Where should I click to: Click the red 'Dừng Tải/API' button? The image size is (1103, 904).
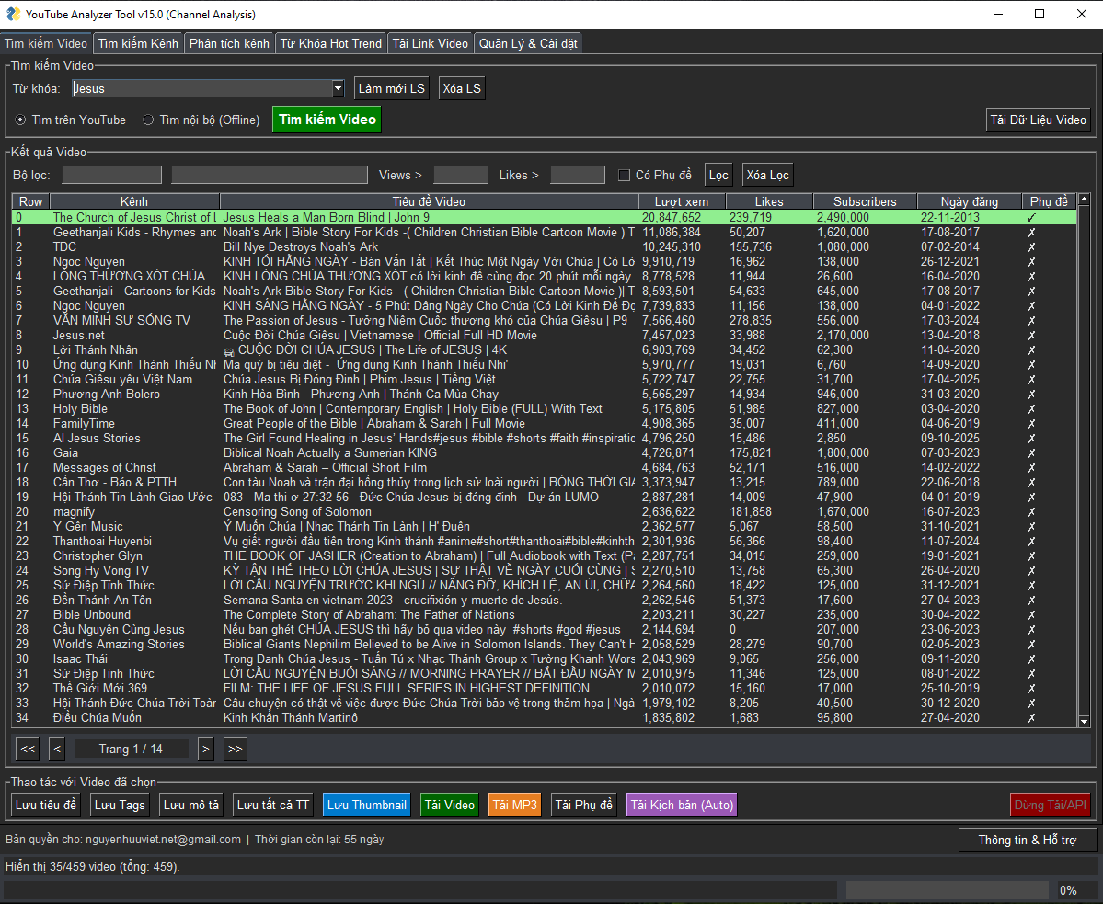click(1051, 805)
